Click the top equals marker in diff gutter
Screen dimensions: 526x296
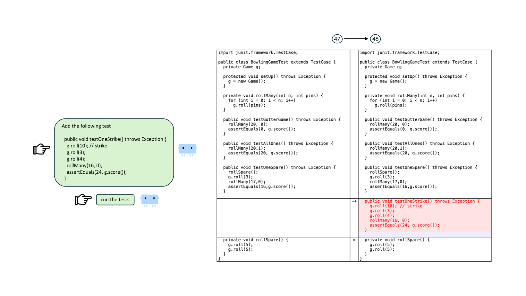point(354,53)
